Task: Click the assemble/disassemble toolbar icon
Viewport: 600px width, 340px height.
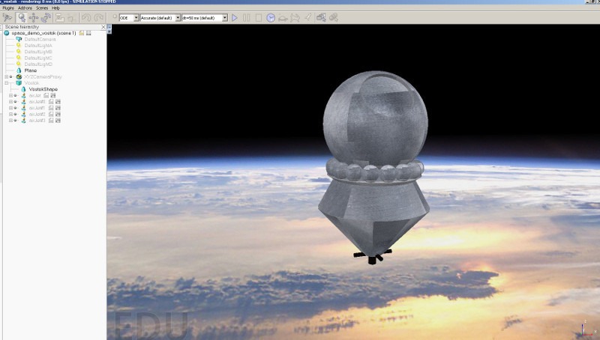Action: click(60, 17)
